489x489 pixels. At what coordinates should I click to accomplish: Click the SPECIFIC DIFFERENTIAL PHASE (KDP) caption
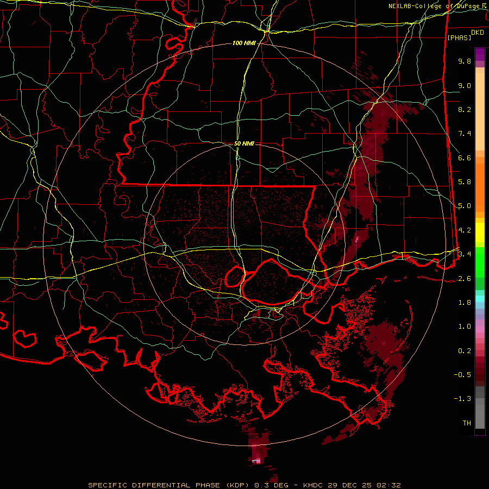click(x=170, y=485)
